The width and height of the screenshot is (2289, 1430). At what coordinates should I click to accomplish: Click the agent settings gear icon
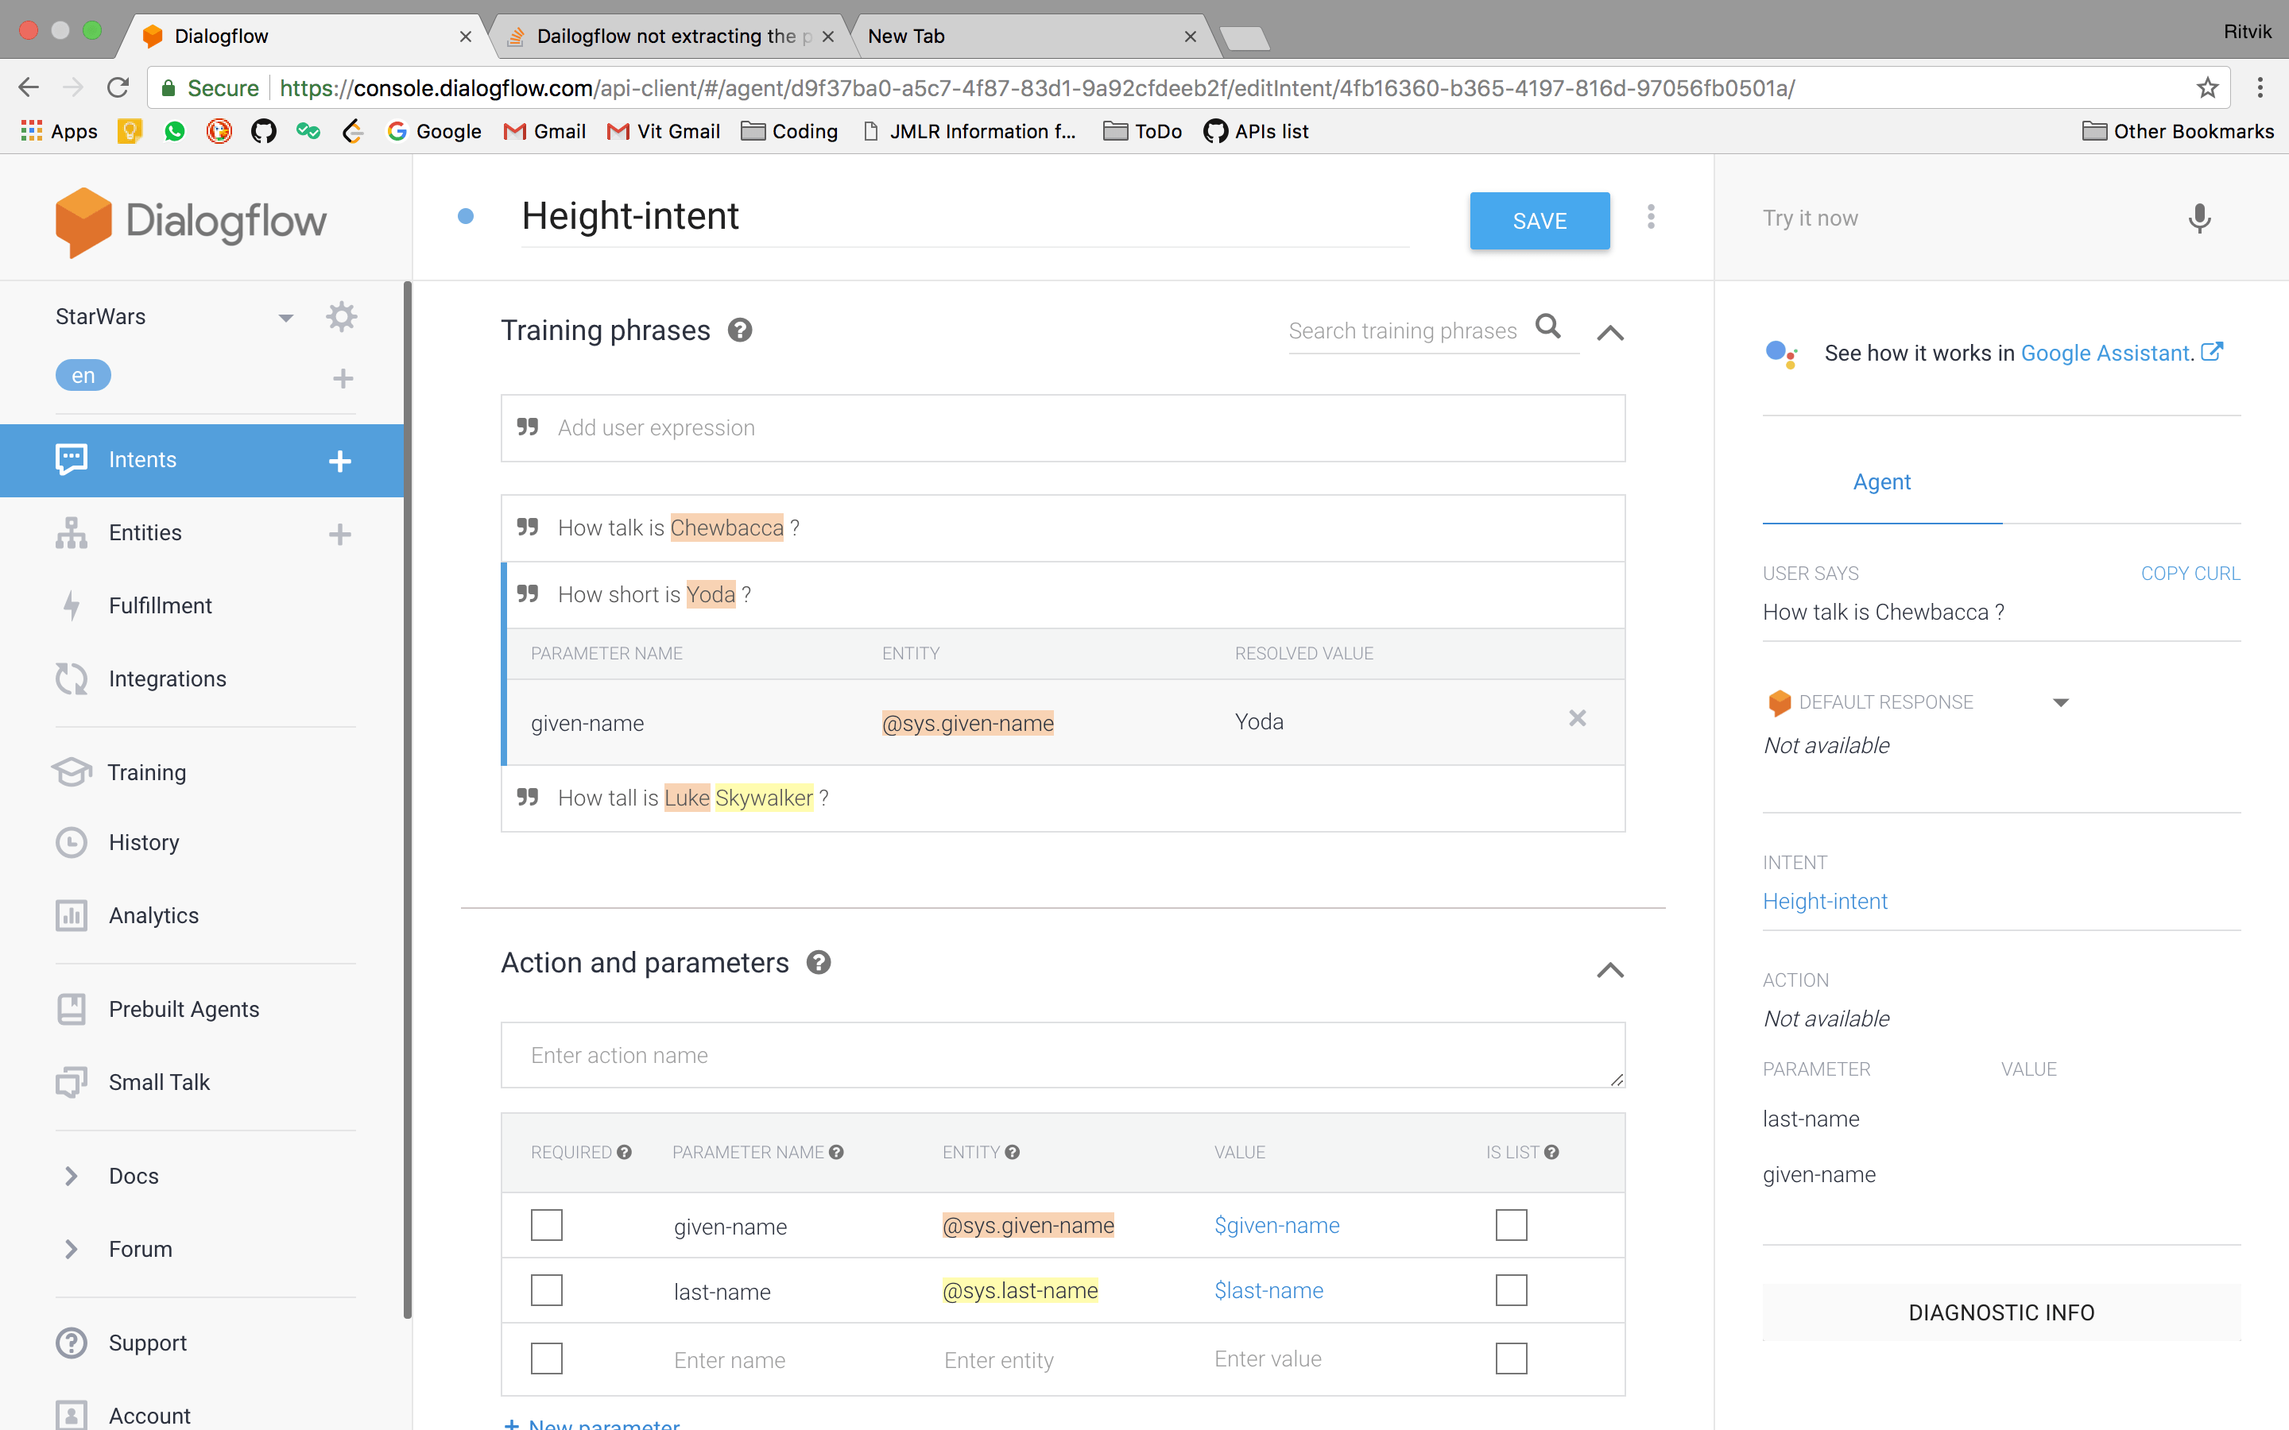point(340,317)
